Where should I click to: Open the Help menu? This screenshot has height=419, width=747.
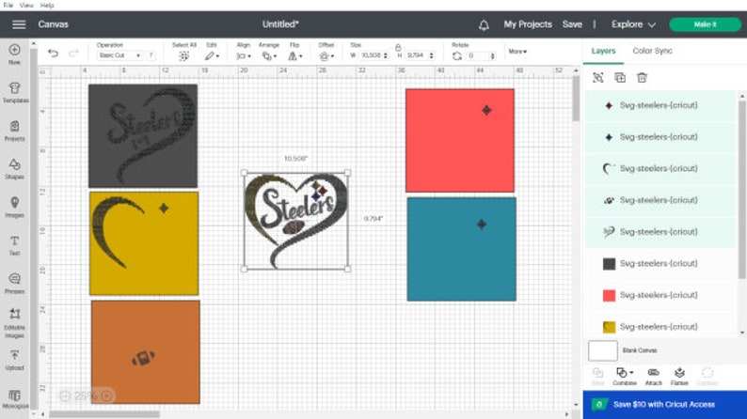click(x=47, y=6)
